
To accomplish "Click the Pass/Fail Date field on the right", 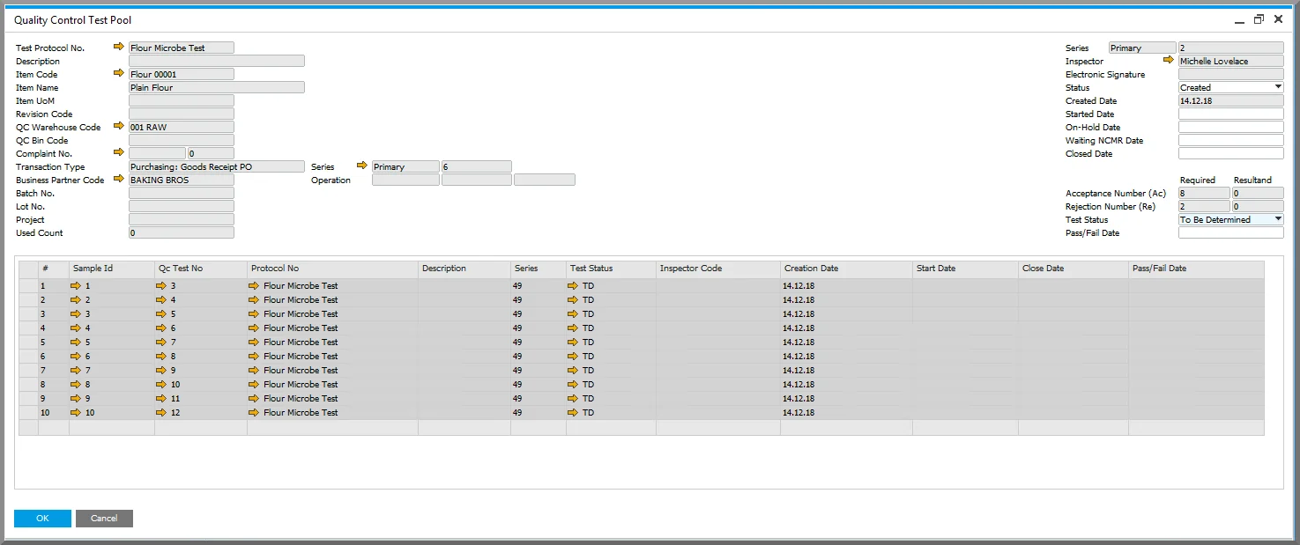I will (x=1231, y=232).
